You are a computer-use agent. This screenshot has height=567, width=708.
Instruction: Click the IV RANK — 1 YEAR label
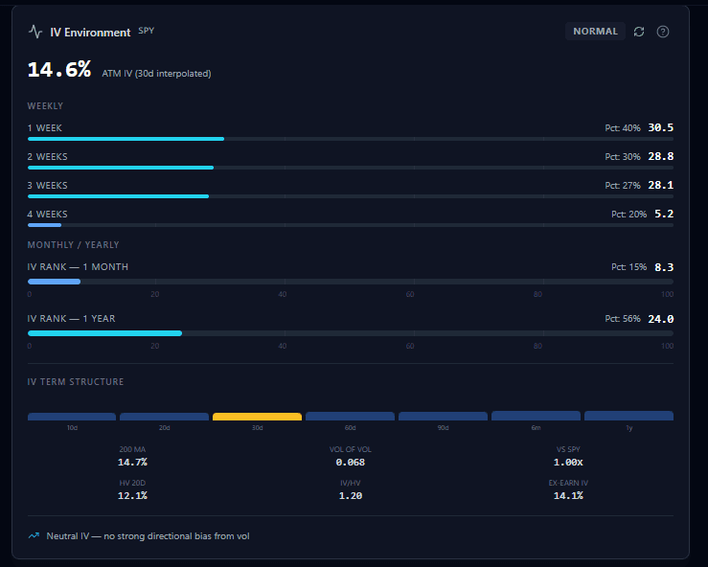coord(71,319)
